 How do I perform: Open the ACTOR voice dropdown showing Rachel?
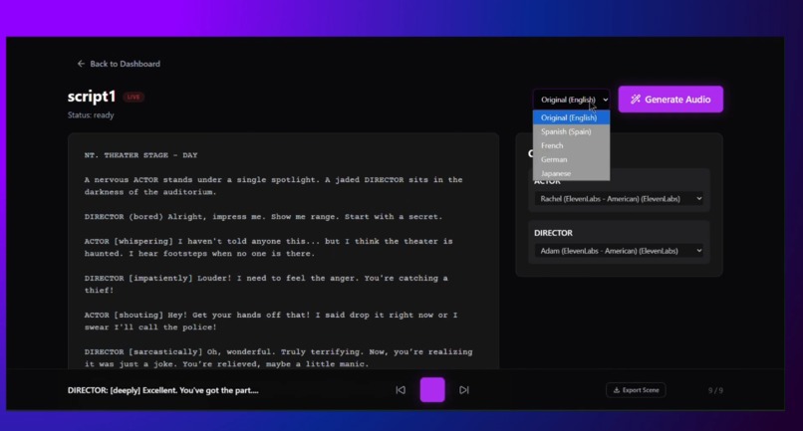619,199
